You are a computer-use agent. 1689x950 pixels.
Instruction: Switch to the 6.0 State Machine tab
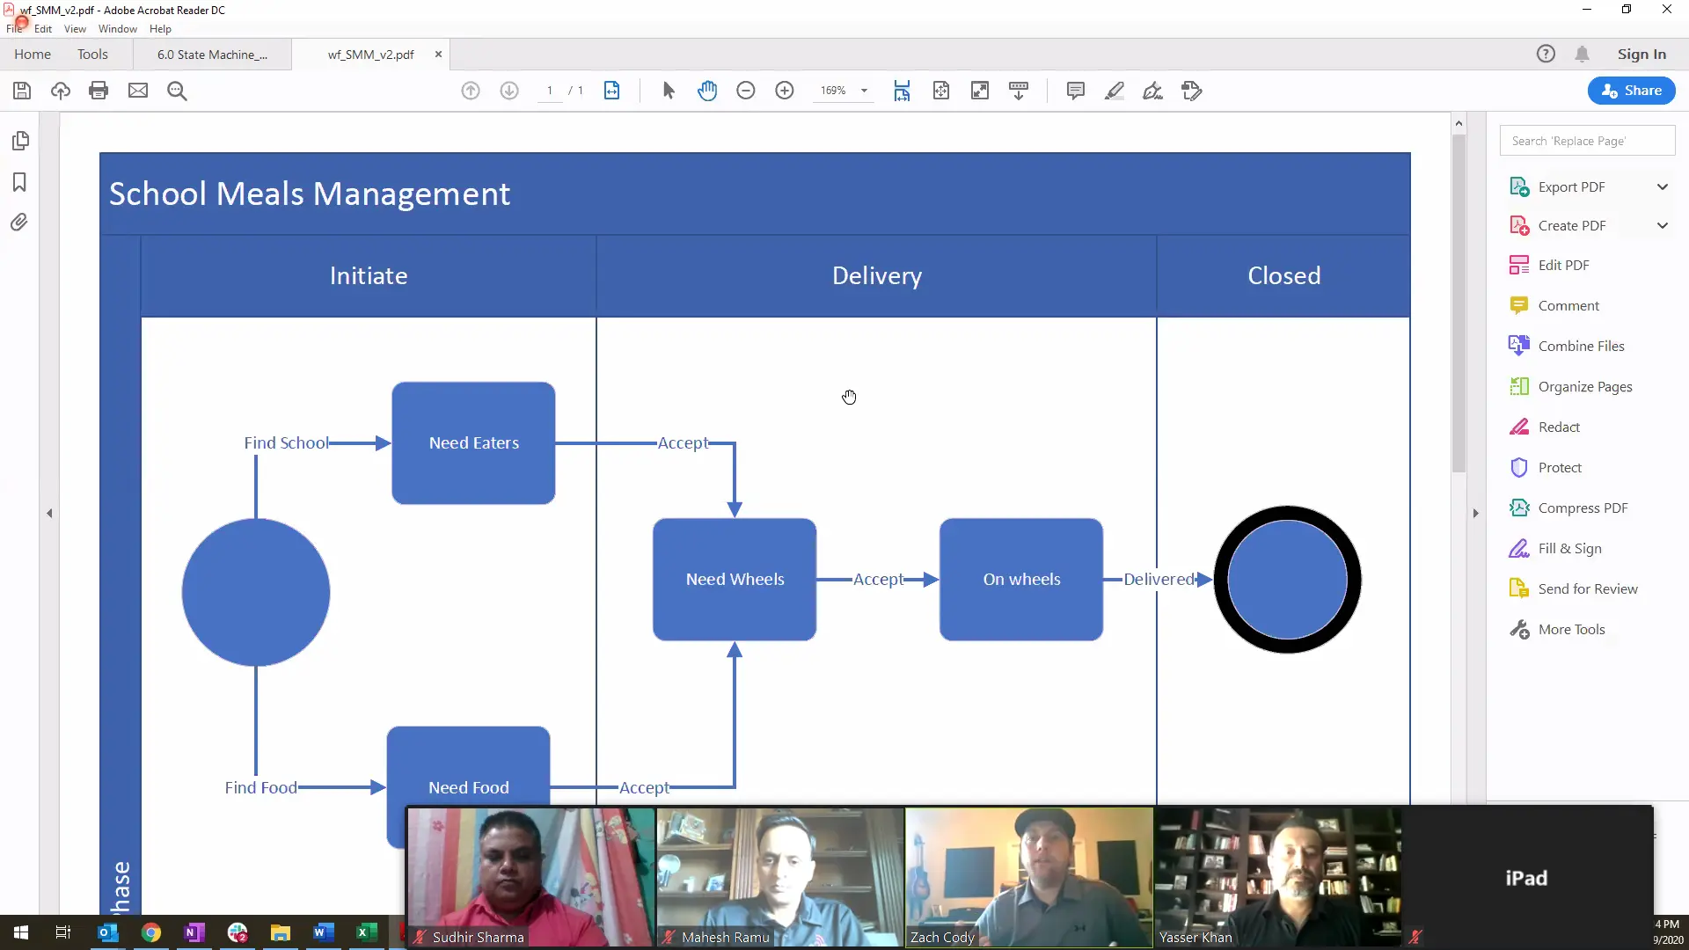pos(212,55)
